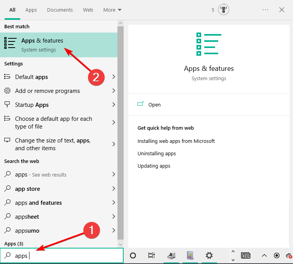Click the recording circle tray icon
The width and height of the screenshot is (293, 264).
tap(277, 255)
